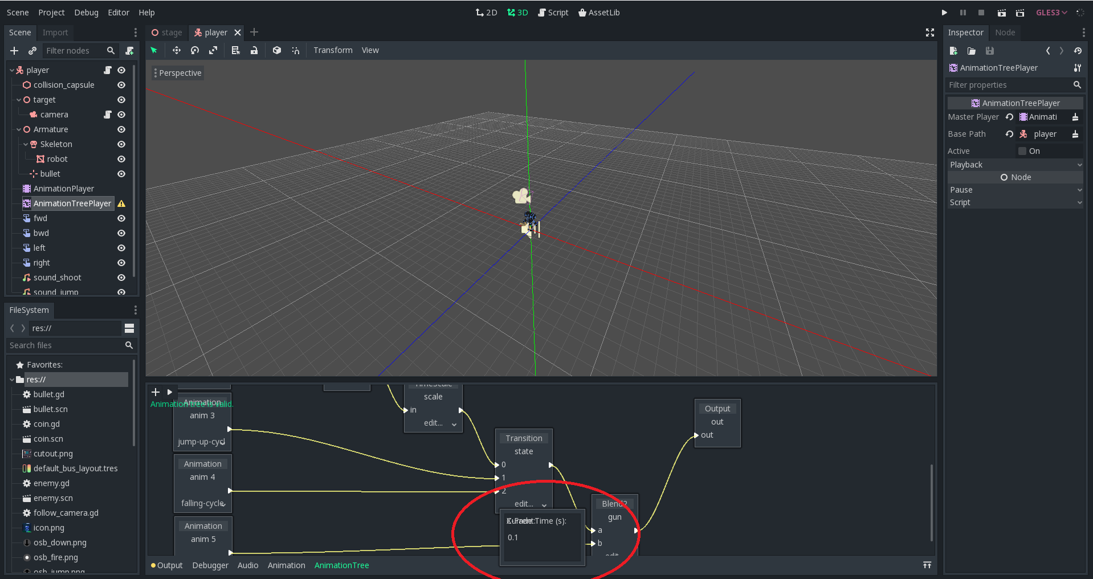
Task: Switch to the 2D workspace
Action: coord(486,12)
